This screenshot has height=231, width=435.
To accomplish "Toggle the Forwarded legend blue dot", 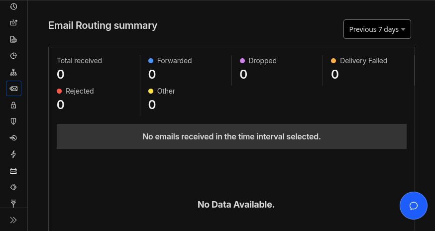I will pyautogui.click(x=151, y=61).
